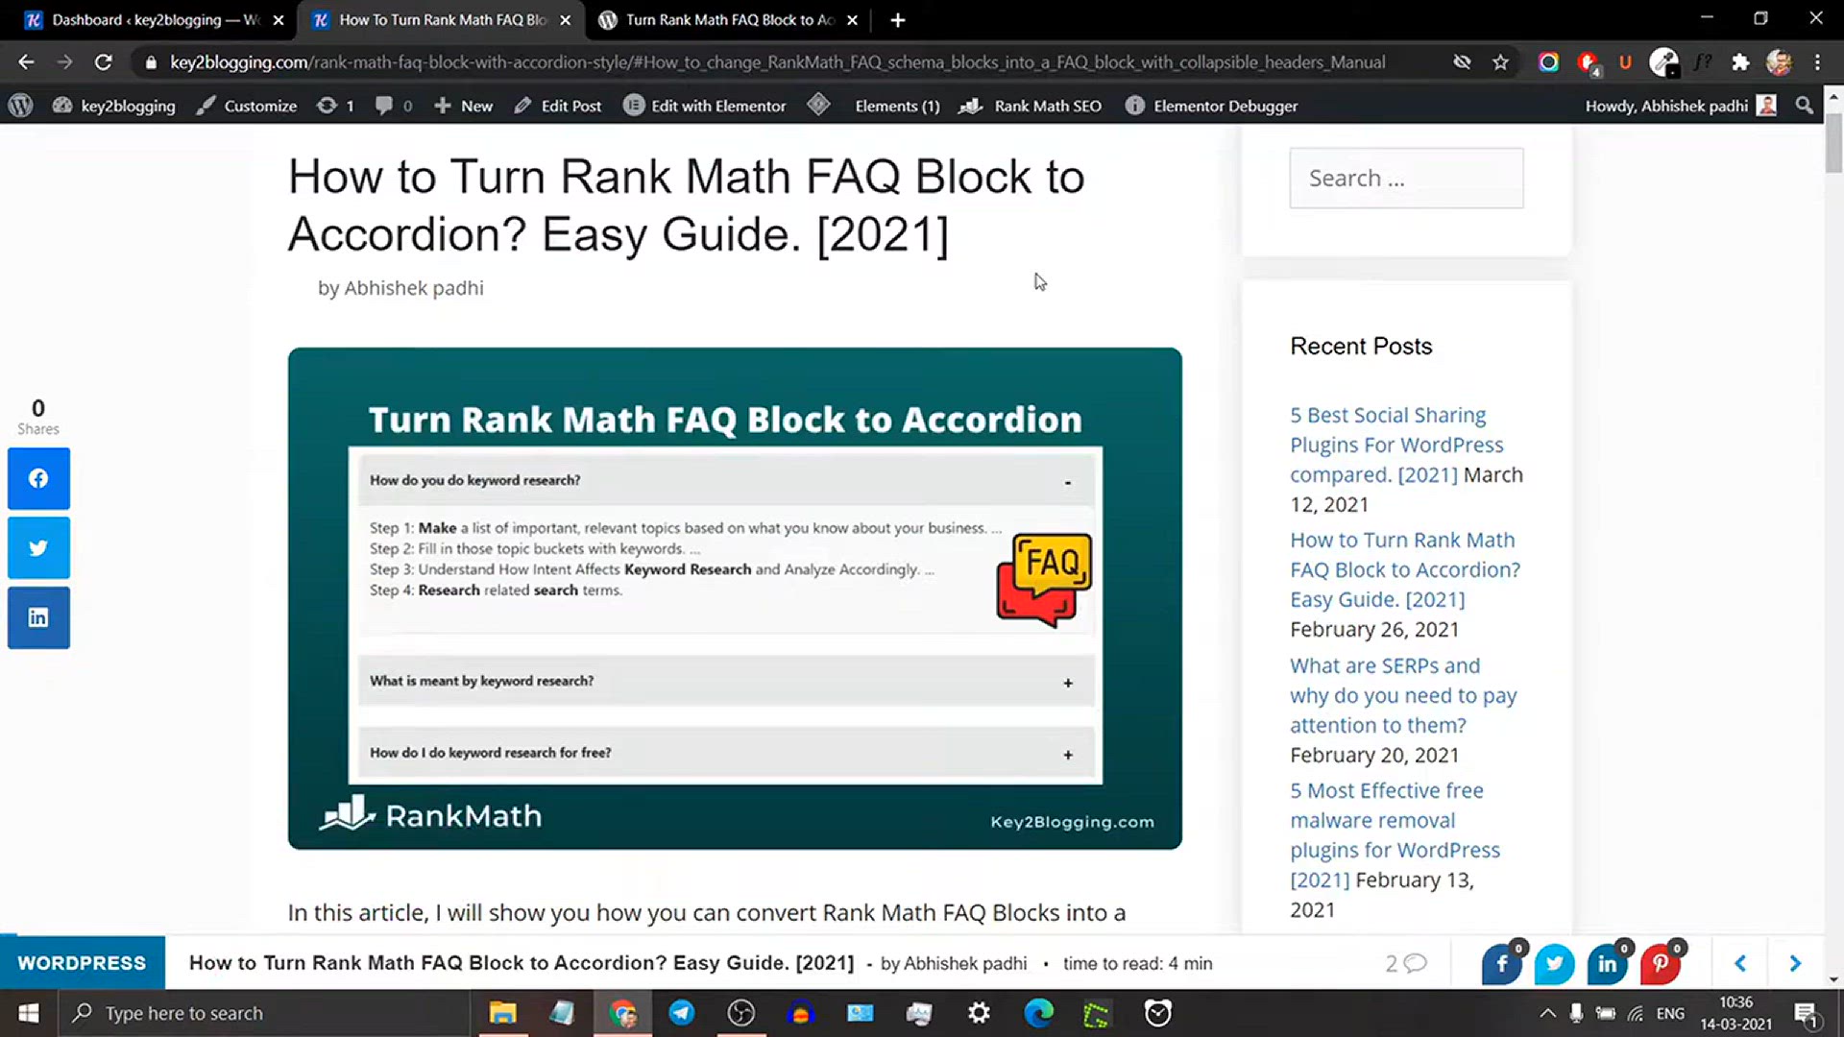Viewport: 1844px width, 1037px height.
Task: Open New content menu in admin bar
Action: pos(463,106)
